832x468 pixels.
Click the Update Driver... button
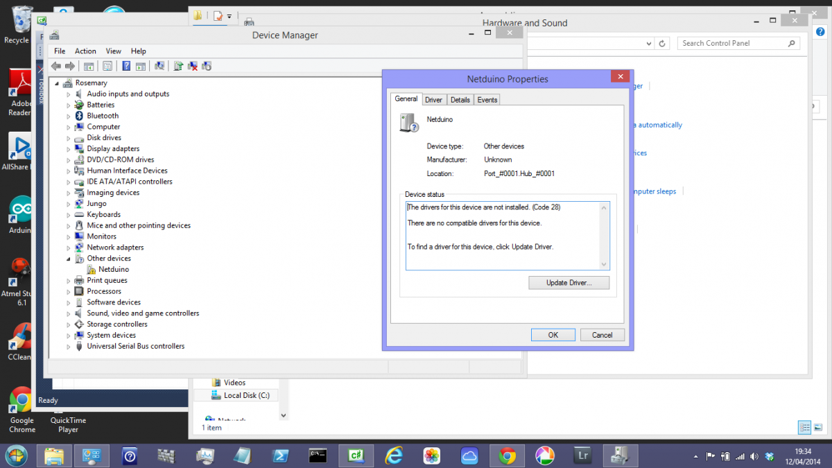569,283
